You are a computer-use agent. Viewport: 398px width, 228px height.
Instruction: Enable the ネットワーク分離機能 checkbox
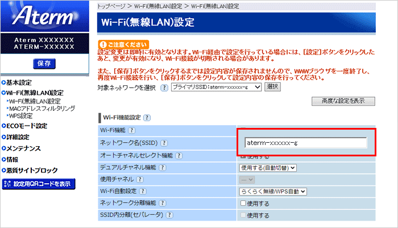243,203
